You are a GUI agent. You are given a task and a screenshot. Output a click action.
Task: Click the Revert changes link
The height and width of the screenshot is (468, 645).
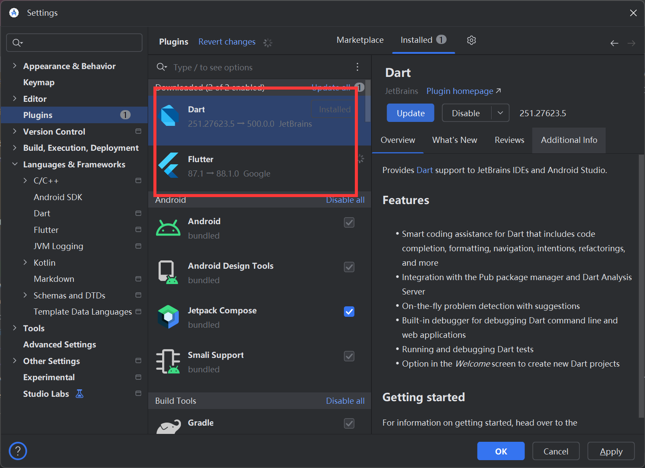tap(227, 42)
